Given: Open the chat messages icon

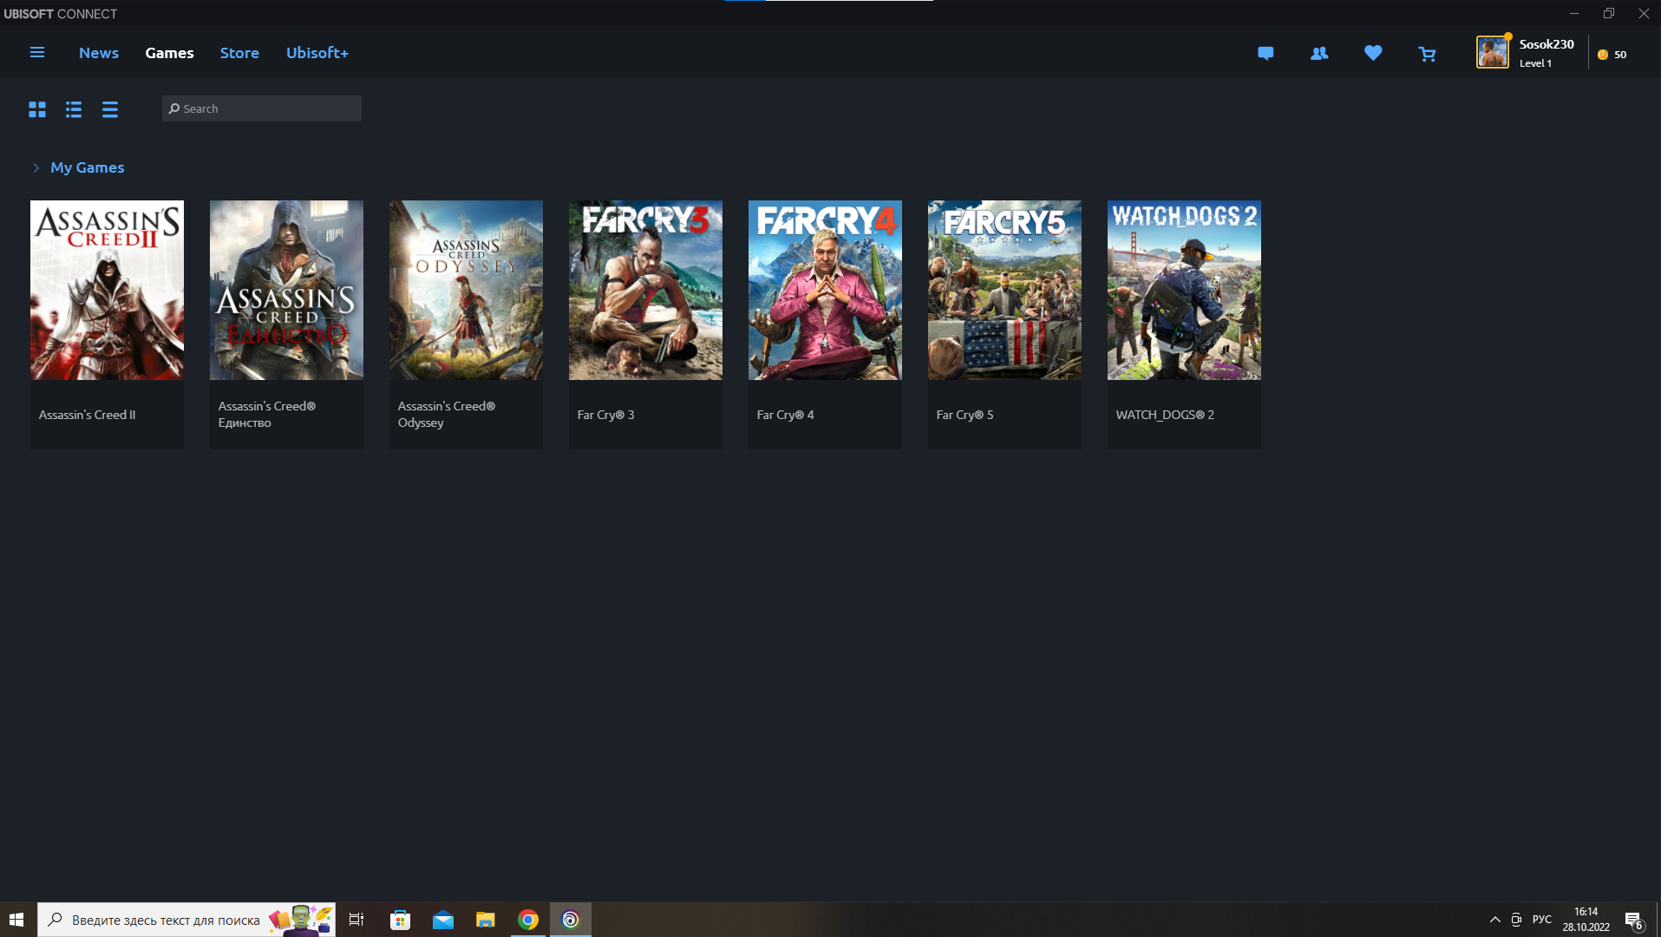Looking at the screenshot, I should point(1265,54).
